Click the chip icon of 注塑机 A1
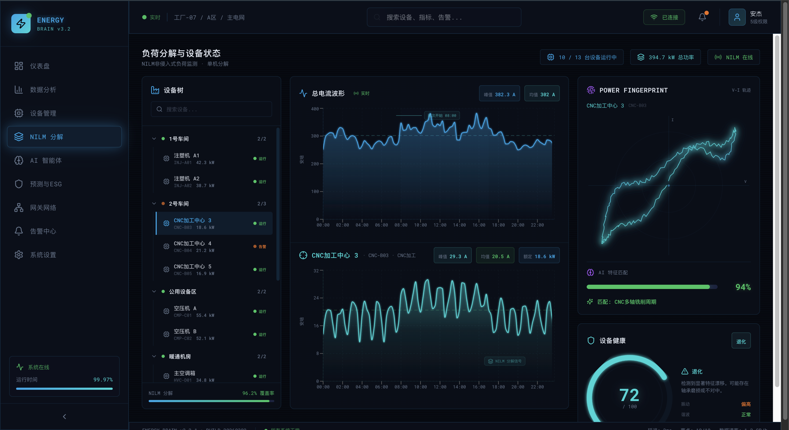 coord(166,158)
